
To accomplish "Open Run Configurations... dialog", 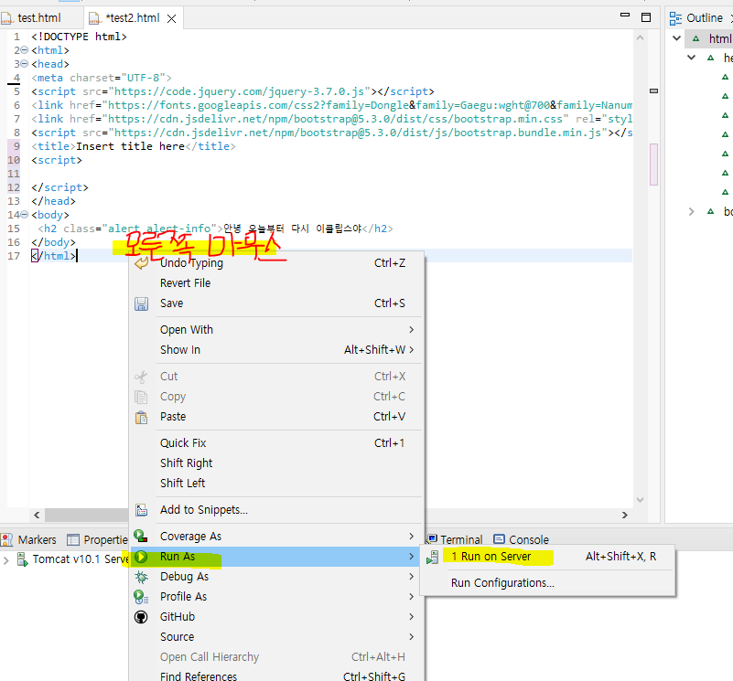I will point(548,583).
